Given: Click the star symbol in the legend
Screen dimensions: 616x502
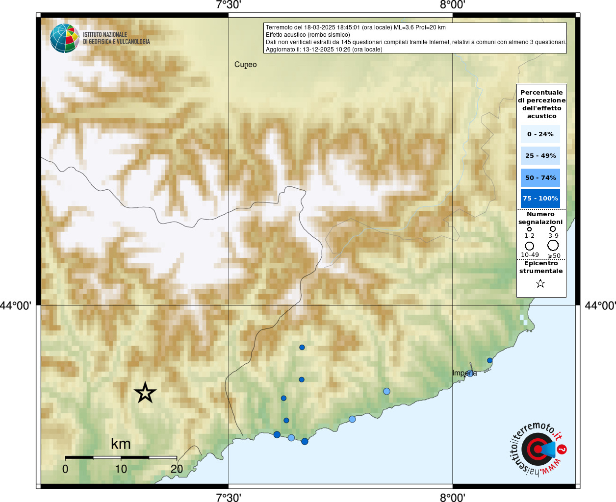Looking at the screenshot, I should [540, 283].
